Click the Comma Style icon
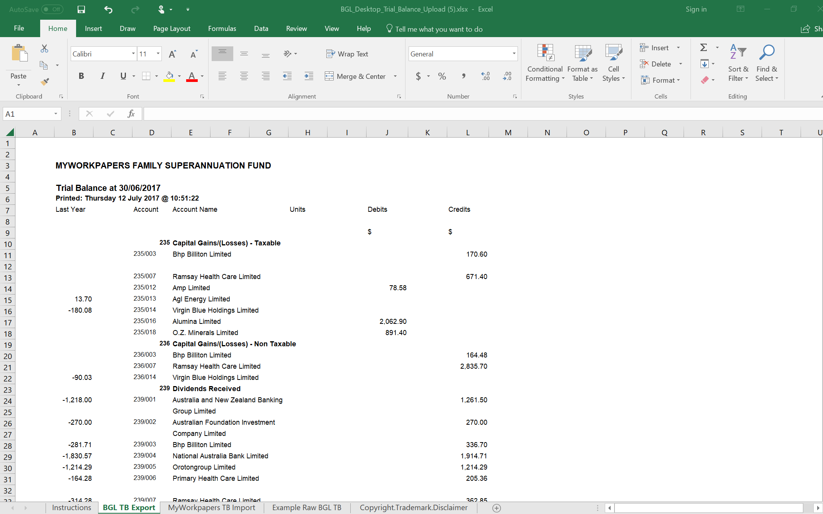823x514 pixels. click(x=463, y=76)
